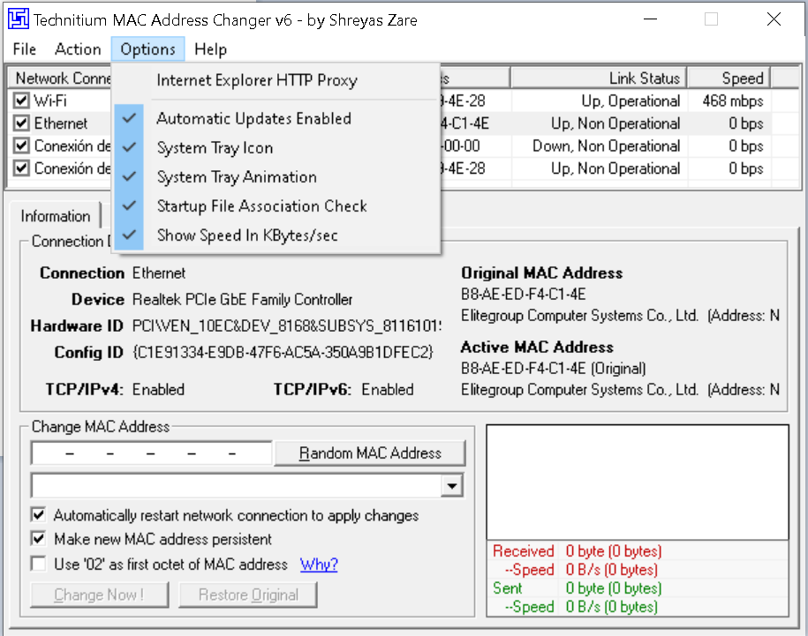This screenshot has height=636, width=808.
Task: Open the MAC vendor dropdown list
Action: pos(451,485)
